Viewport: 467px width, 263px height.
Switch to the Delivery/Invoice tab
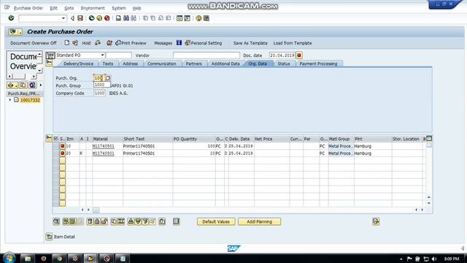tap(78, 64)
